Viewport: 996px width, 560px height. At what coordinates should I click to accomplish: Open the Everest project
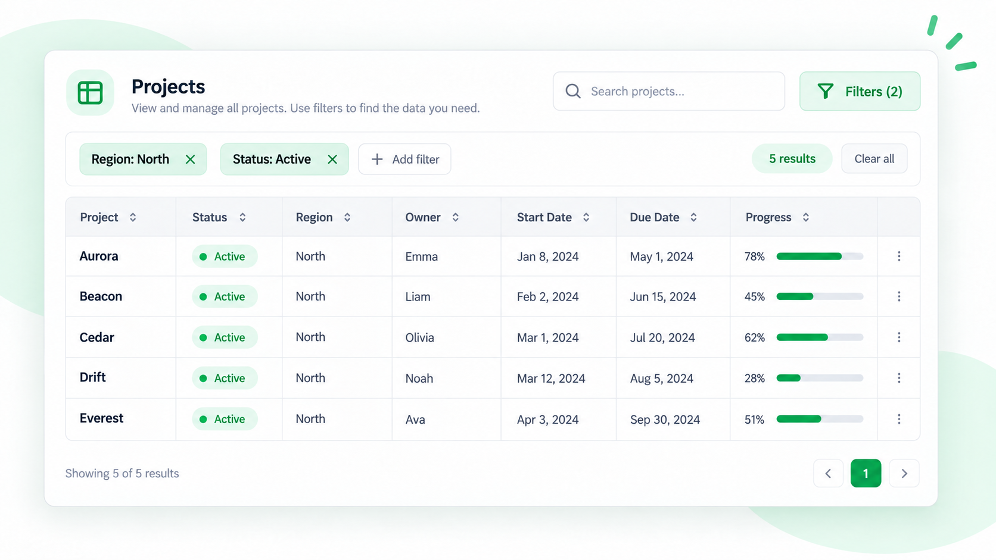click(x=101, y=418)
